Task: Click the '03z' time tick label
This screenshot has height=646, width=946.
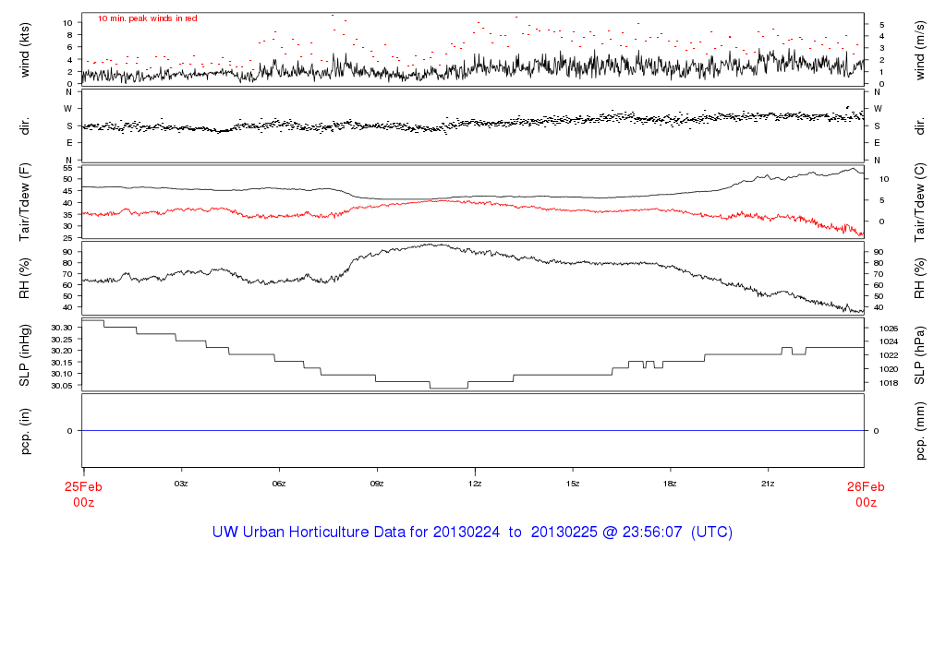Action: (x=181, y=484)
